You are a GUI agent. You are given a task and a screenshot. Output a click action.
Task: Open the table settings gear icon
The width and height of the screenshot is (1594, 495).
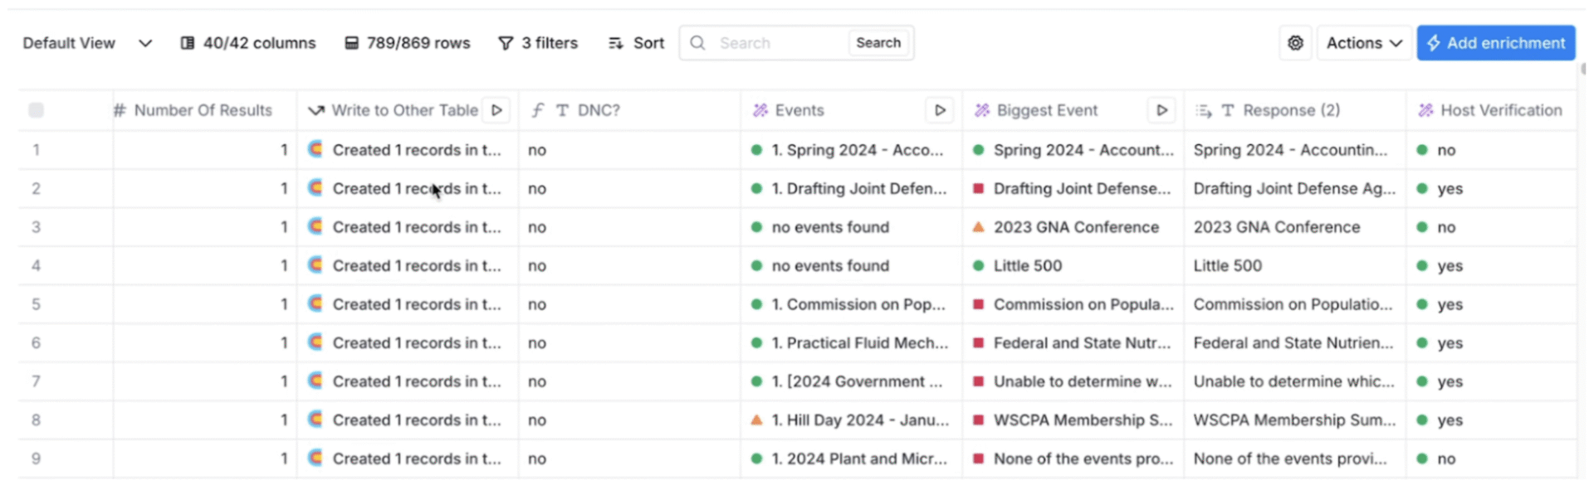tap(1295, 43)
